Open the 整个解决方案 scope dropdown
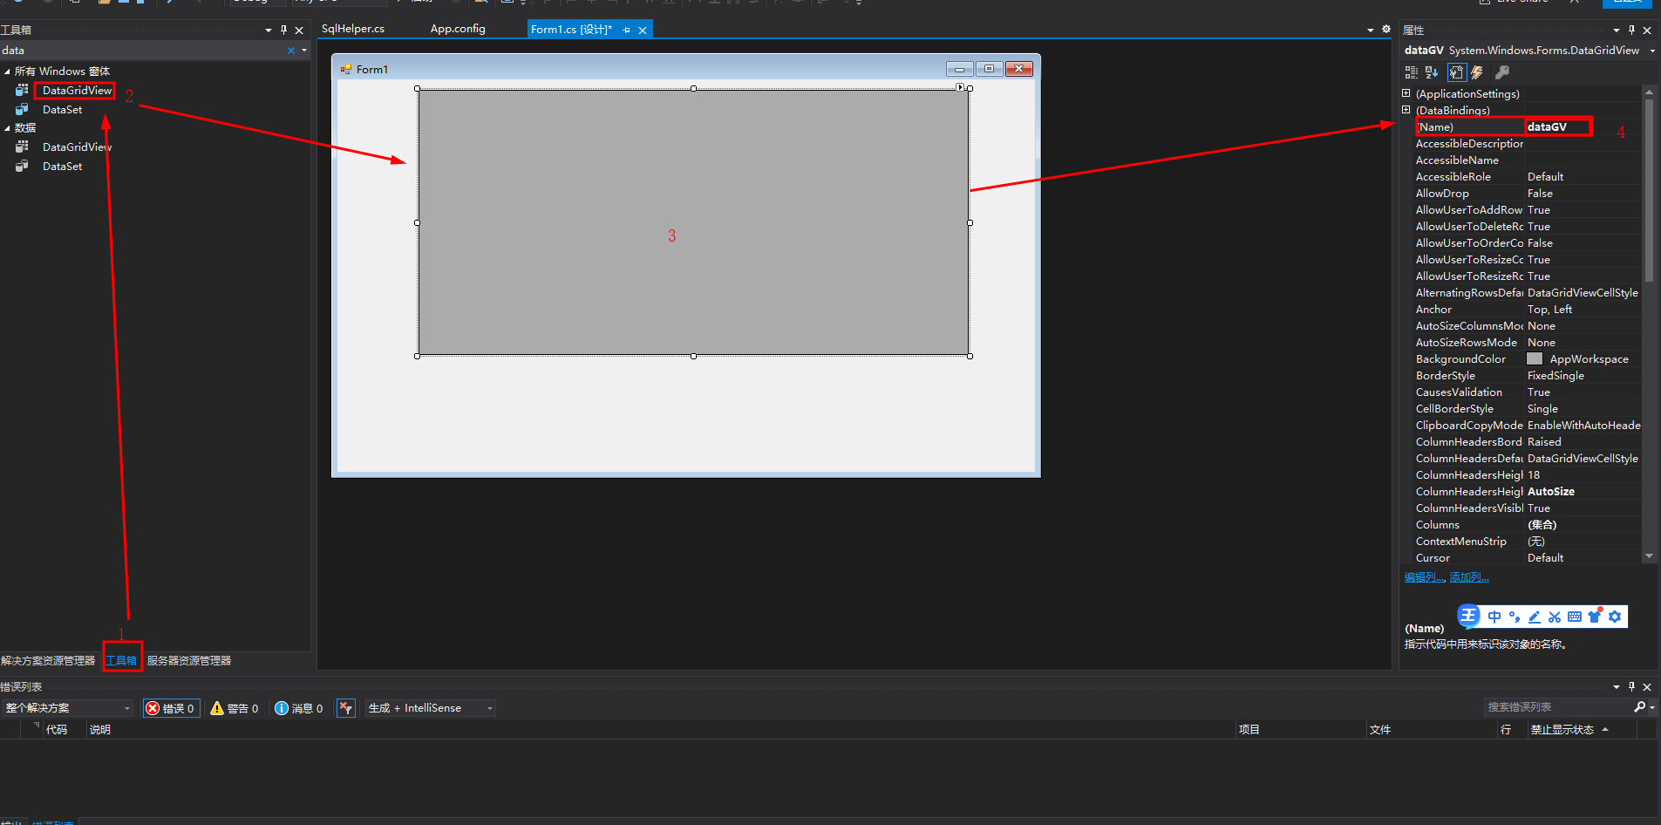Viewport: 1661px width, 825px height. click(x=127, y=708)
